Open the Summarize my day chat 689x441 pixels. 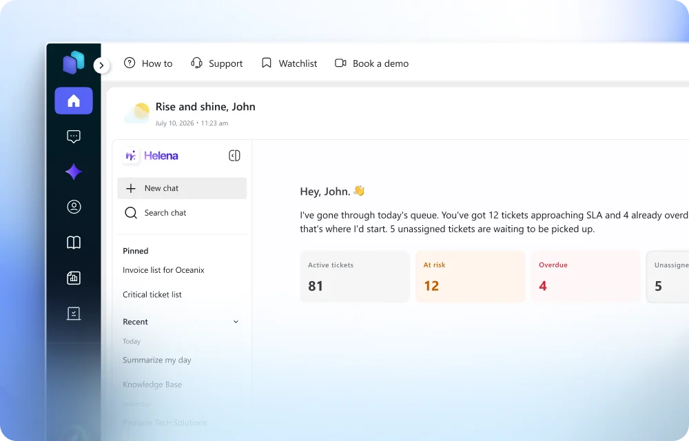[x=157, y=360]
